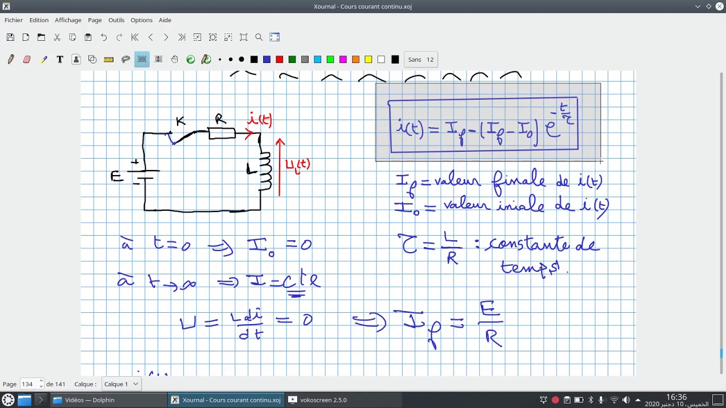The width and height of the screenshot is (726, 408).
Task: Open the Page menu
Action: [x=95, y=20]
